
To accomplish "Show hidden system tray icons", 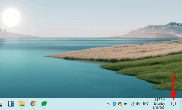I will [x=108, y=103].
